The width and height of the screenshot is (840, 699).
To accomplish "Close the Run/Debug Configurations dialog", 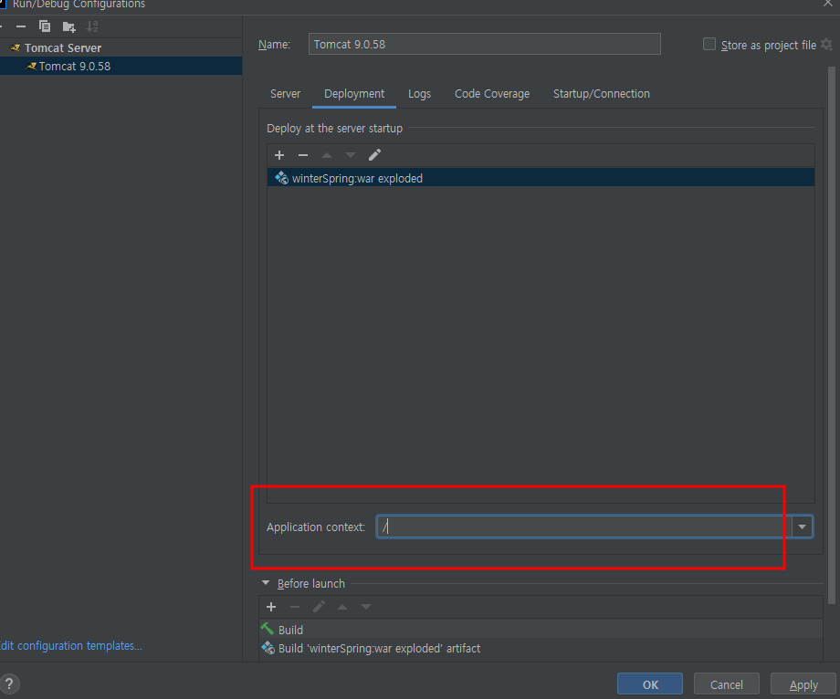I will [x=828, y=4].
